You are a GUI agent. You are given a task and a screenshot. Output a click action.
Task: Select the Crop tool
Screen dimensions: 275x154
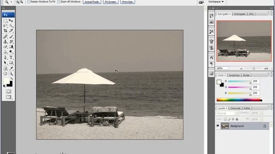[x=5, y=31]
